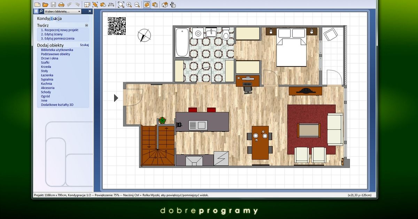Open Biblioteka użytkownika category
The height and width of the screenshot is (219, 418).
[x=57, y=50]
